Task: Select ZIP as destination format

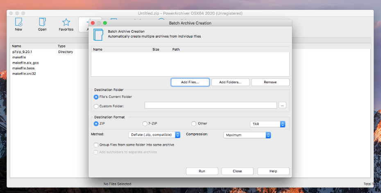Action: [x=96, y=124]
